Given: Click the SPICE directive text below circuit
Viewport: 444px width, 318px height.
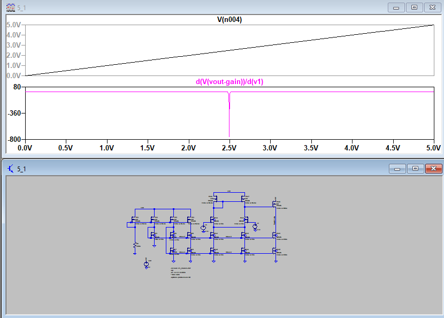Looking at the screenshot, I should pos(181,272).
